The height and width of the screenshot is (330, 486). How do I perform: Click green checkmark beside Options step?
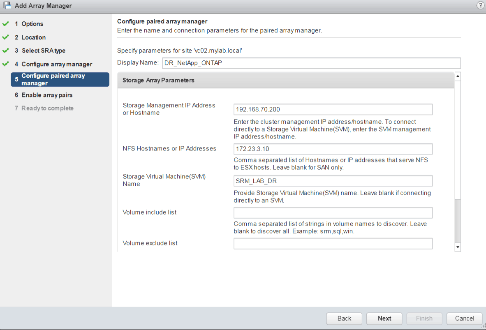[x=5, y=24]
